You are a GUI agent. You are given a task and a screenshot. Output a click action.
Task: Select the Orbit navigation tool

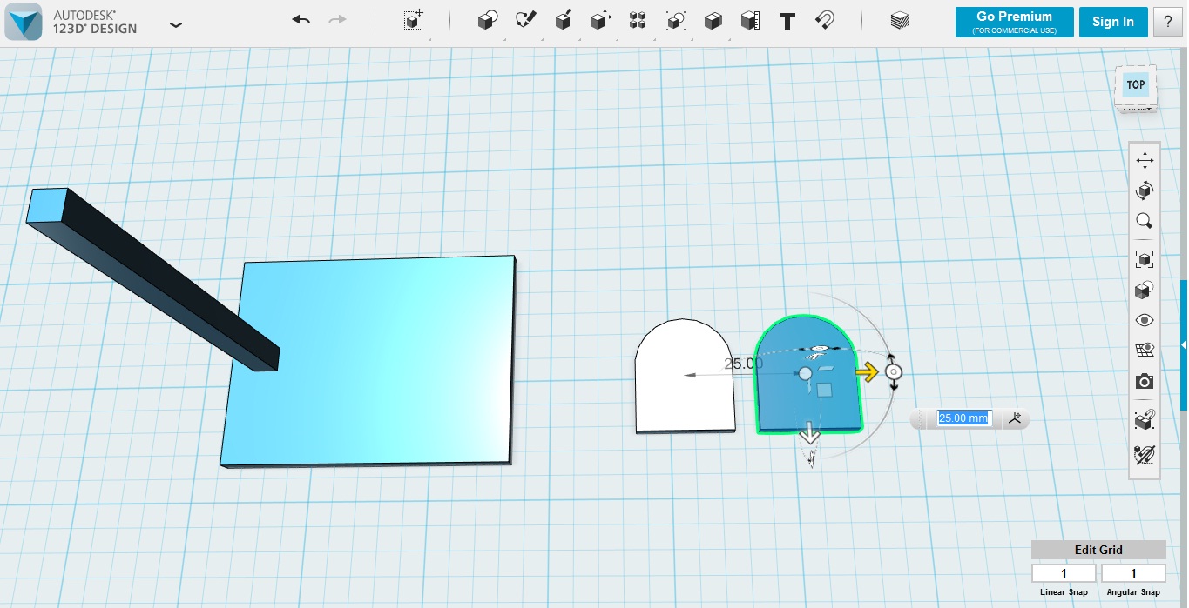pyautogui.click(x=1145, y=190)
